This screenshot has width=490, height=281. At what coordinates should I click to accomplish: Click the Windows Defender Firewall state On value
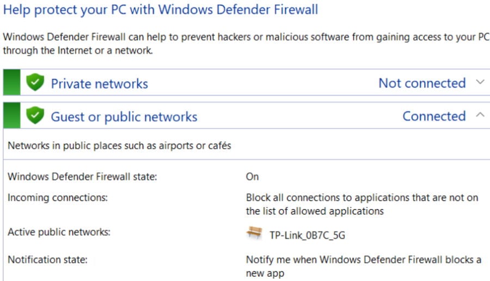[252, 176]
